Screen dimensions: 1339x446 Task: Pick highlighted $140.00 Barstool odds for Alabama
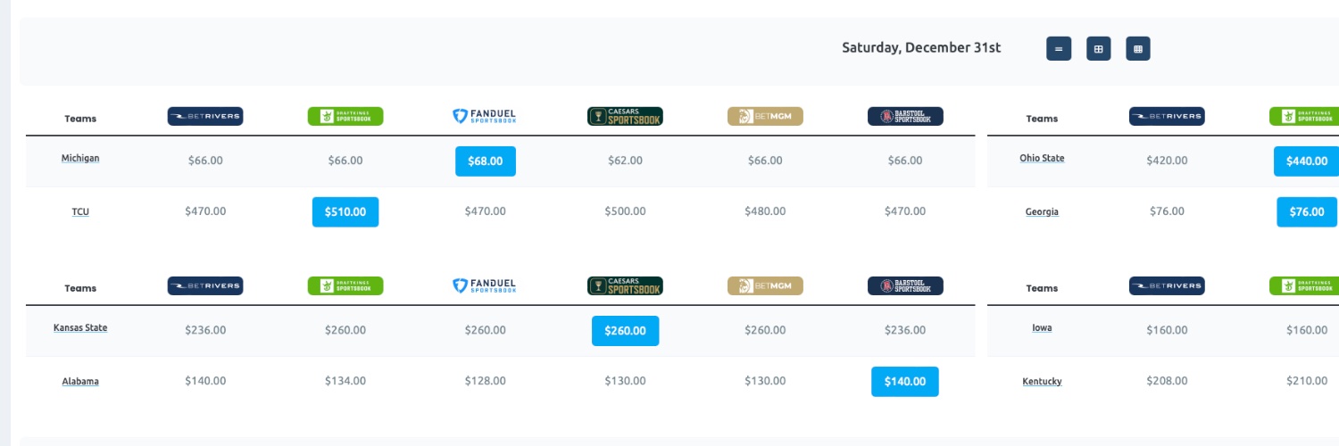tap(905, 382)
